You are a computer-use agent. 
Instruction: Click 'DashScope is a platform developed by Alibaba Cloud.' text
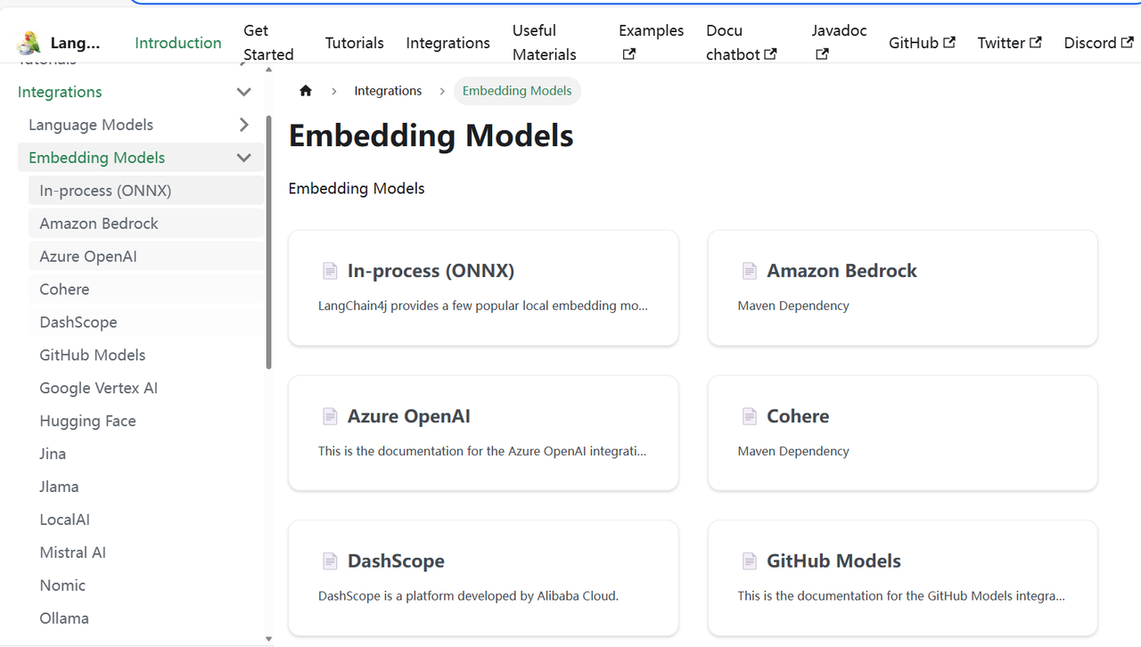468,595
